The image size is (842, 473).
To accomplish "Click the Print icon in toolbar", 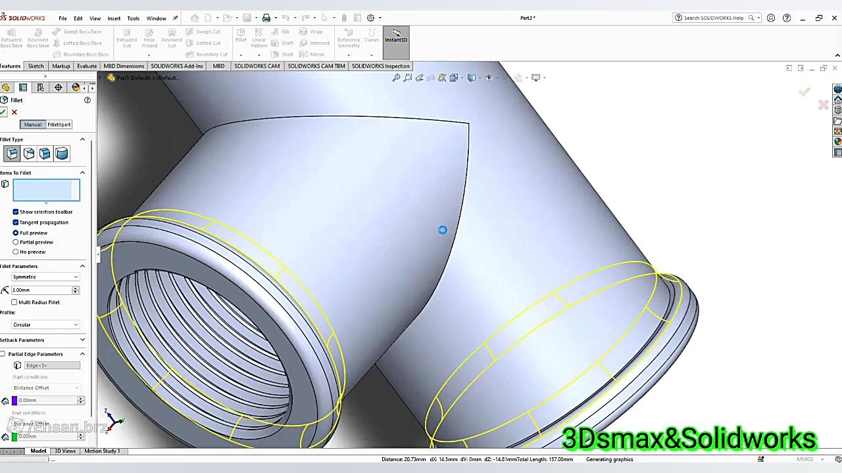I will tap(266, 18).
